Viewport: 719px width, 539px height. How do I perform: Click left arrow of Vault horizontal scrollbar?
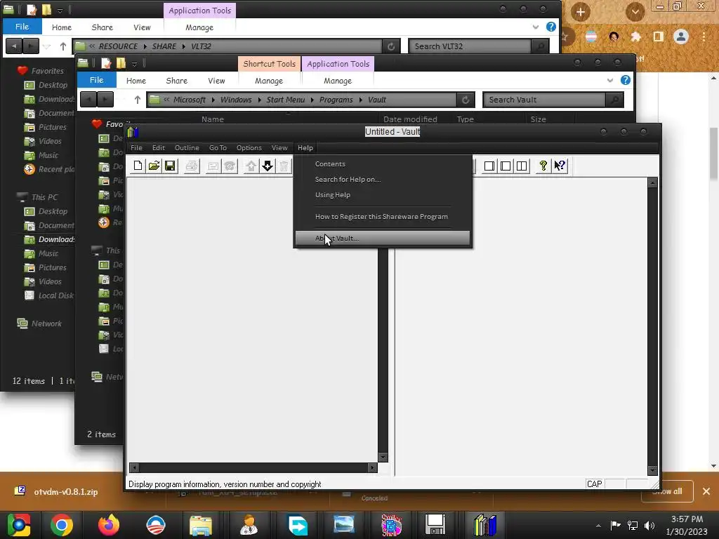134,468
